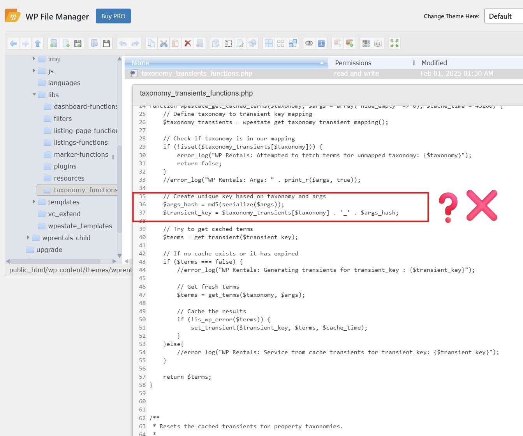Image resolution: width=523 pixels, height=436 pixels.
Task: Select the listings-functions folder
Action: [x=81, y=142]
